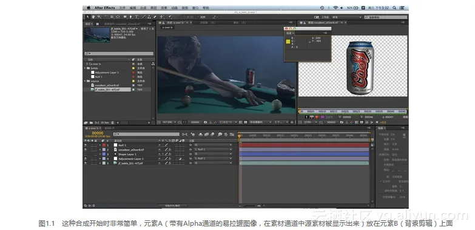Toggle visibility of jf_table layer 5
475x230 pixels.
[x=86, y=163]
